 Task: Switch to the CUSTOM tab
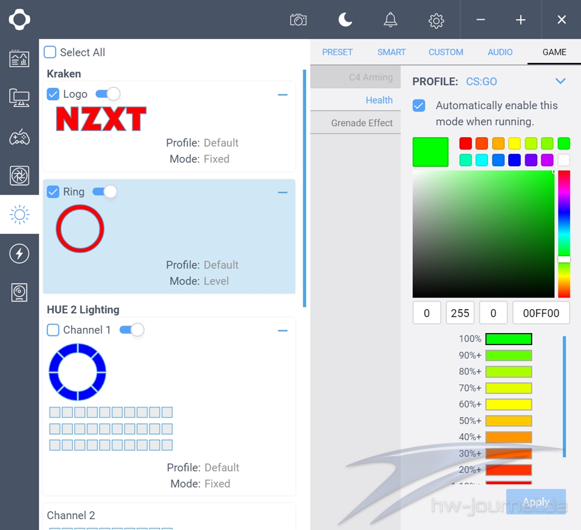(446, 52)
